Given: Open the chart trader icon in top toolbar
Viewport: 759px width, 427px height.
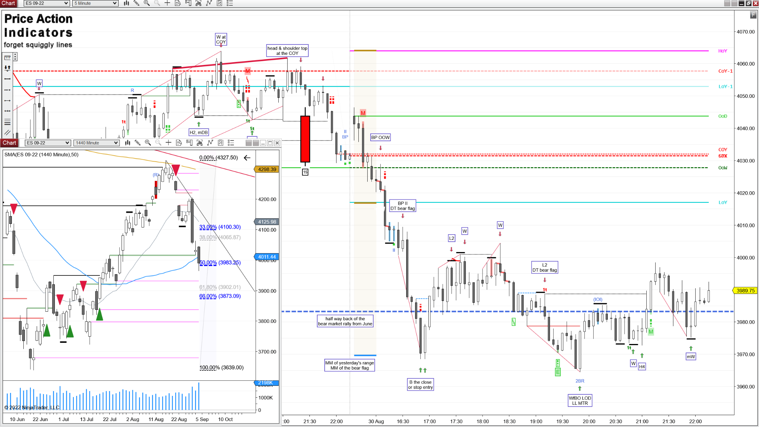Looking at the screenshot, I should pyautogui.click(x=188, y=3).
